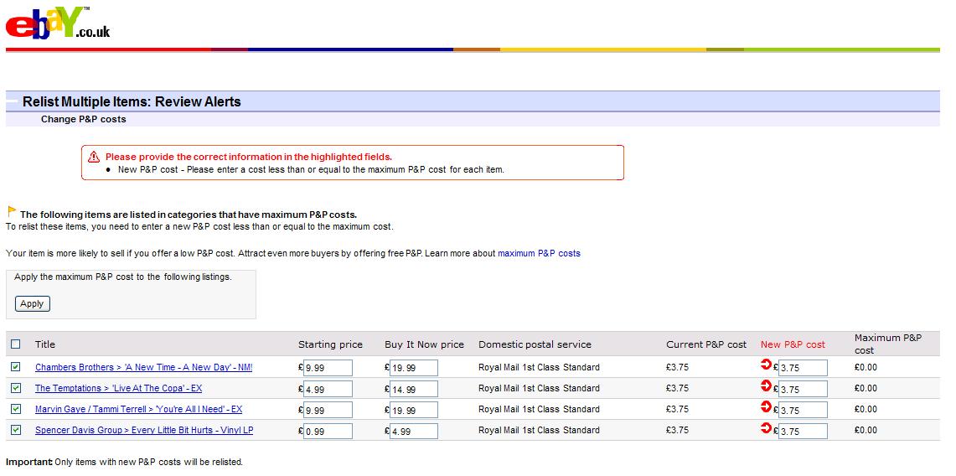This screenshot has height=476, width=956.
Task: Open The Temptations 'Live At The Copa' link
Action: point(118,388)
